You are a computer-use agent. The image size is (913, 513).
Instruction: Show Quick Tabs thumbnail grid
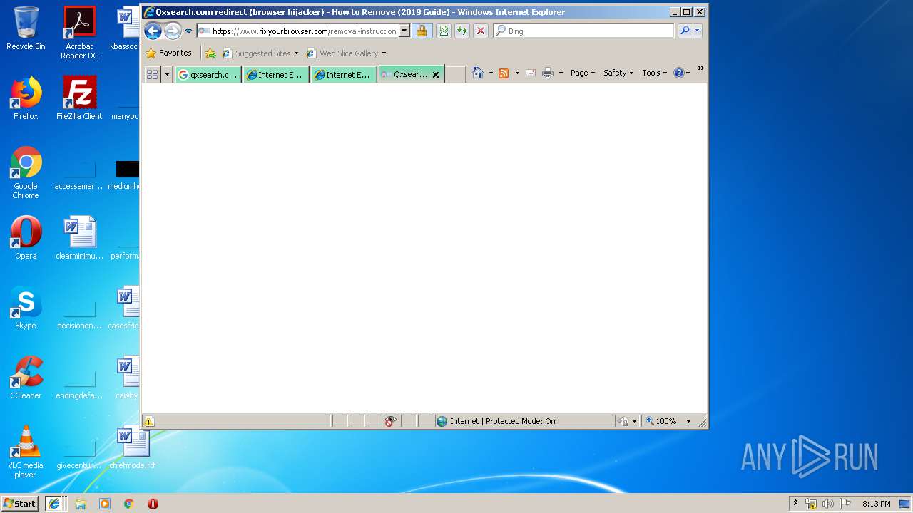click(152, 74)
